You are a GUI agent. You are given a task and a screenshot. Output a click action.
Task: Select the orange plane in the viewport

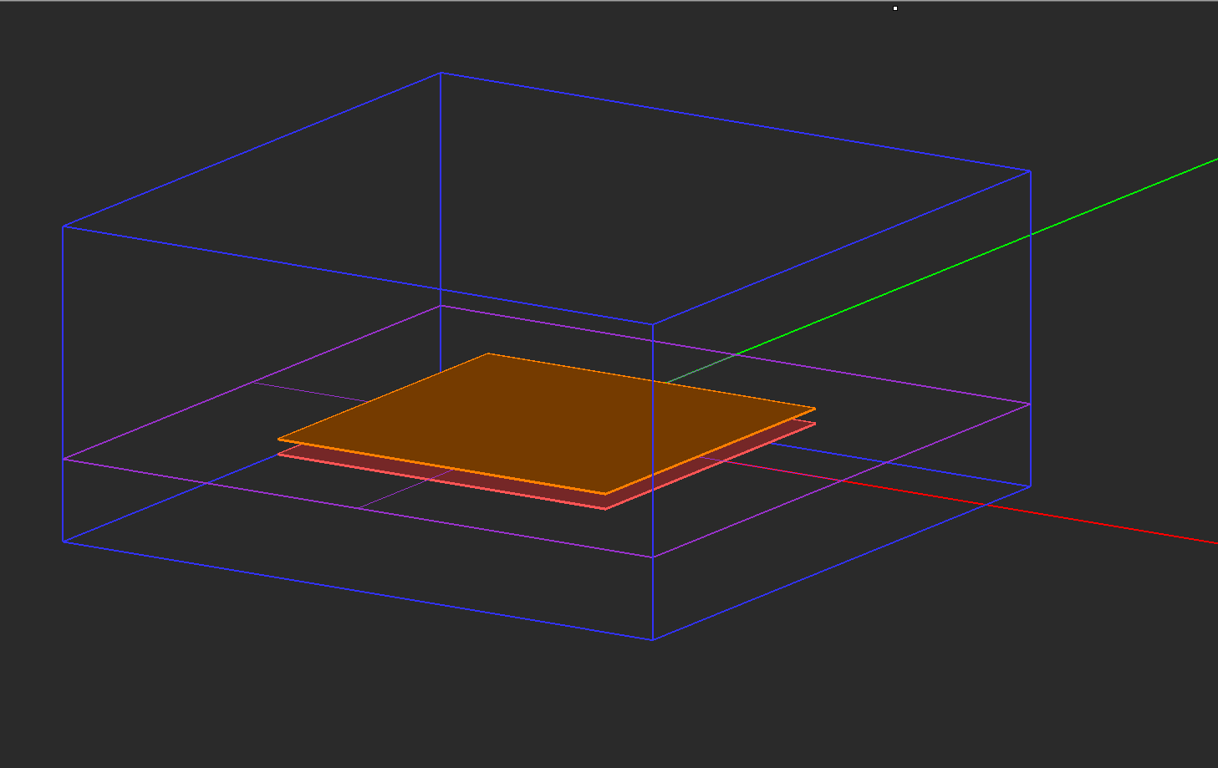coord(547,424)
